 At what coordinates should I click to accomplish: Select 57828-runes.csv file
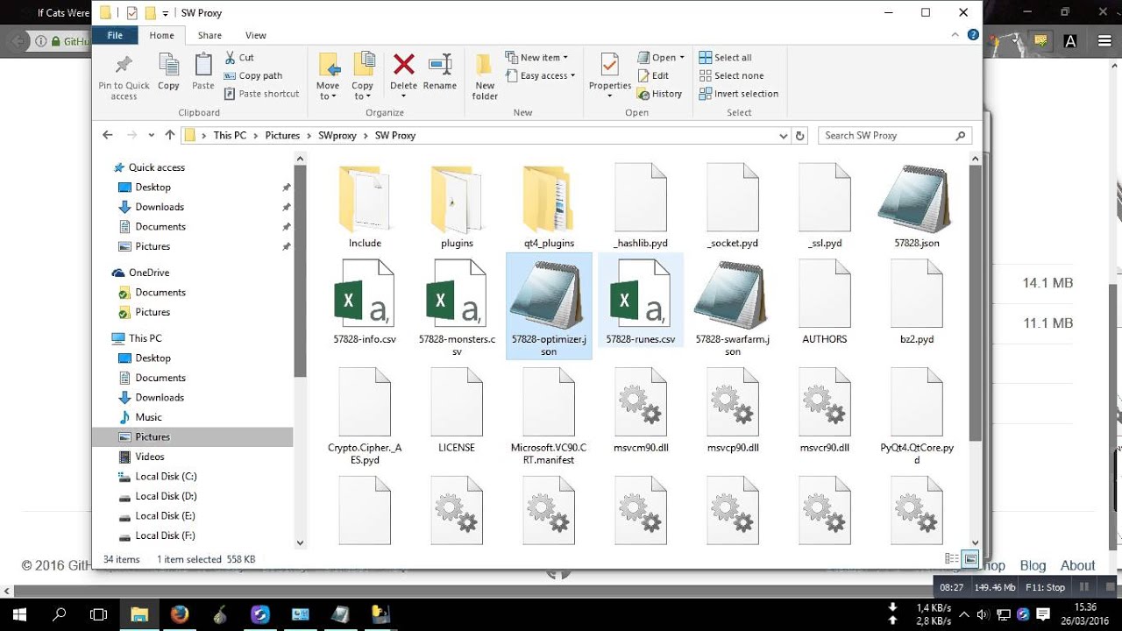[x=641, y=301]
